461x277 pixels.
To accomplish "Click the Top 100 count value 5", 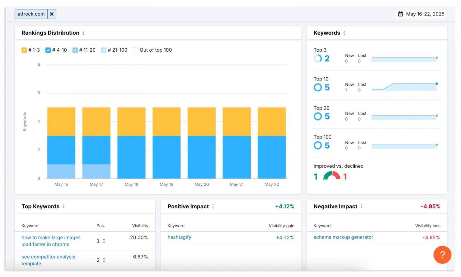I will (327, 146).
